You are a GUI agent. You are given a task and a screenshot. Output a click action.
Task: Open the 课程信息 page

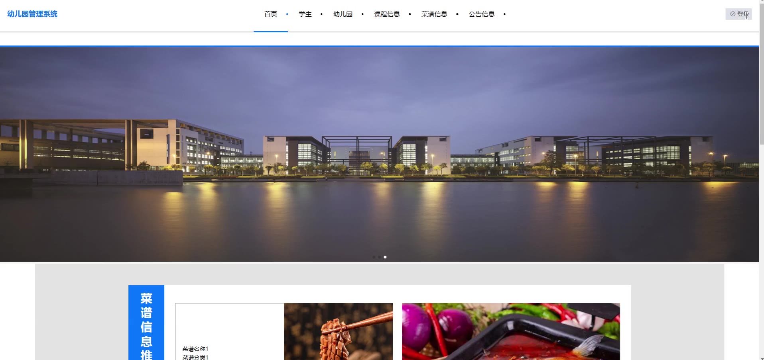click(x=387, y=14)
